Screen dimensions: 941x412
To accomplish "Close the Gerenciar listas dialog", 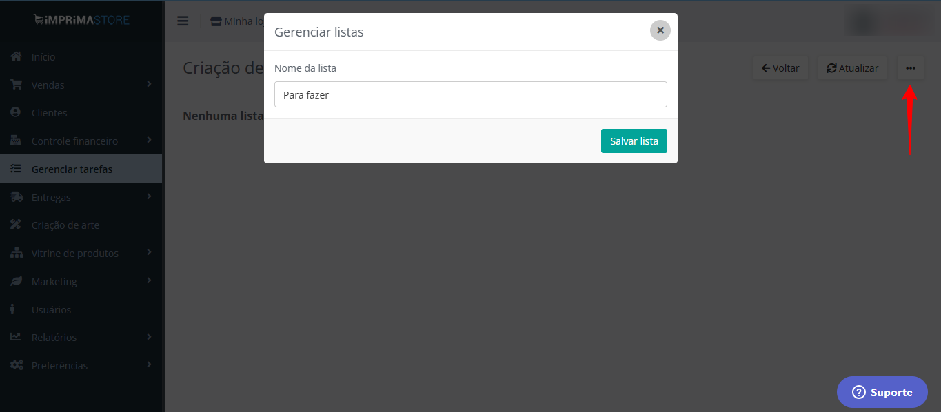I will click(660, 30).
